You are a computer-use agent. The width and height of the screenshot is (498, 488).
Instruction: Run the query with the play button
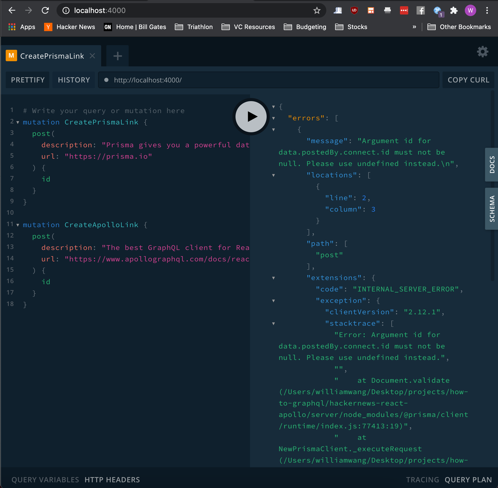point(251,117)
